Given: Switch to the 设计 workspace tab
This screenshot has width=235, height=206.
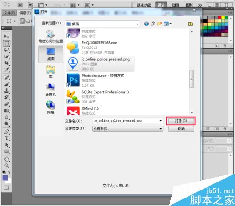Looking at the screenshot, I should click(161, 5).
